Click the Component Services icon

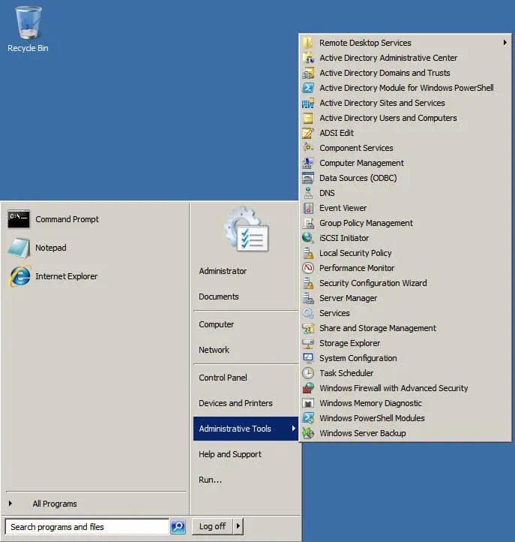tap(308, 148)
